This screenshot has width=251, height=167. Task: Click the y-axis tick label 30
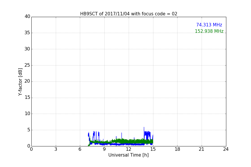click(27, 49)
